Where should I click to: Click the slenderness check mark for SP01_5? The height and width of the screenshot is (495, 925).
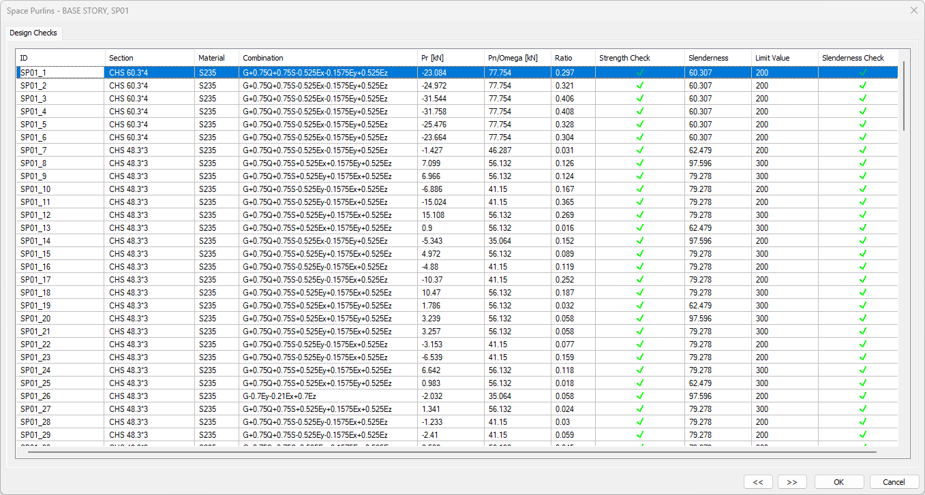click(862, 125)
